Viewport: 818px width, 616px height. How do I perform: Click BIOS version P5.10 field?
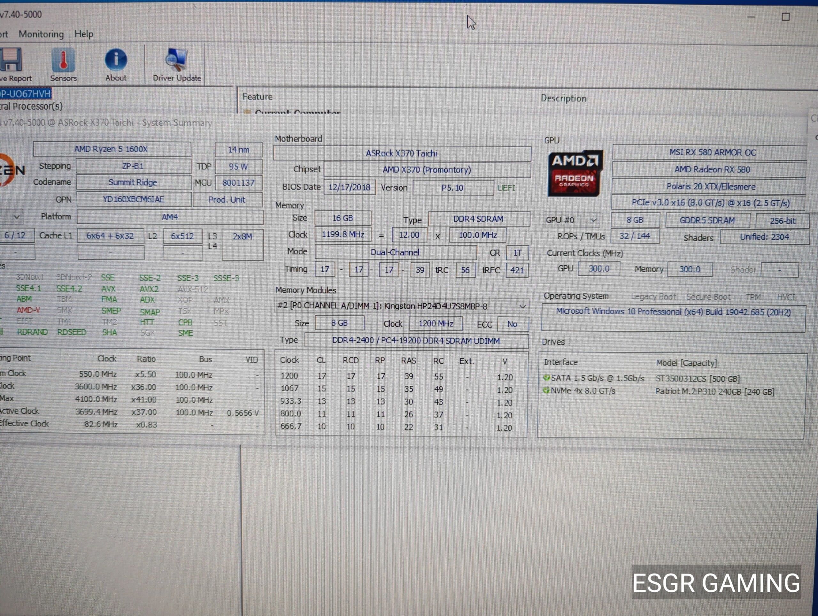453,188
